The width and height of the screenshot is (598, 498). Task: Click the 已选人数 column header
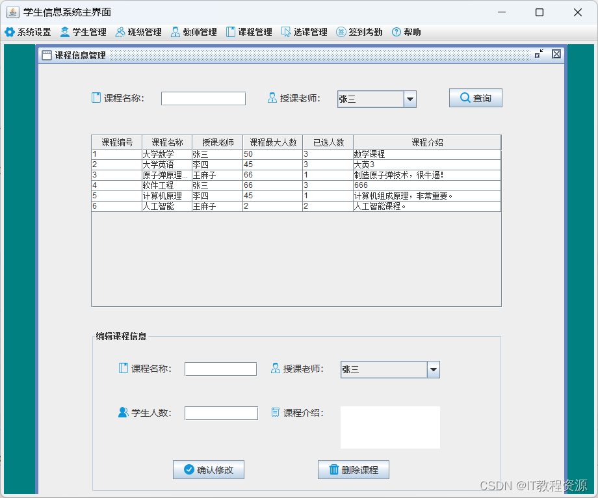coord(328,142)
